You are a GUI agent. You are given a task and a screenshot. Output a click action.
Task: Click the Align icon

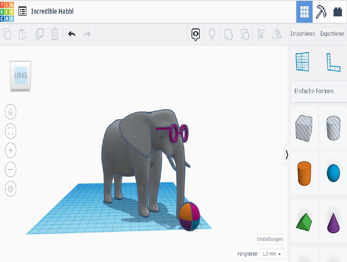click(261, 34)
